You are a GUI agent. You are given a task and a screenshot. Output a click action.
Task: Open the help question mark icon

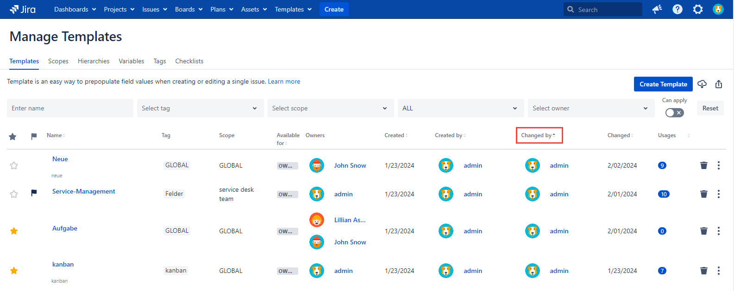pyautogui.click(x=678, y=9)
